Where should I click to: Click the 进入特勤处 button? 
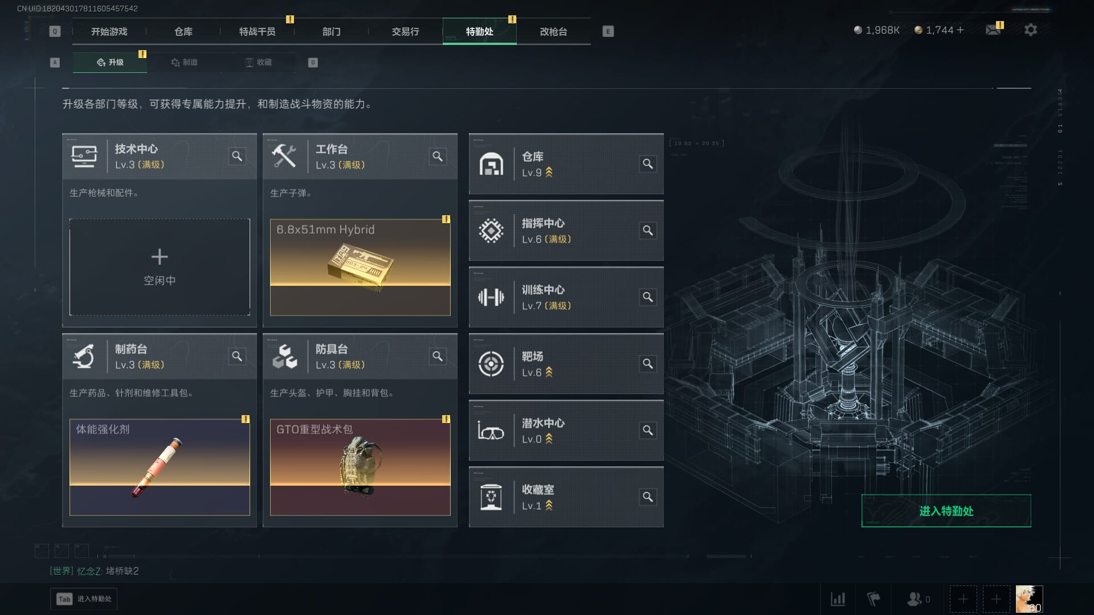[x=946, y=511]
